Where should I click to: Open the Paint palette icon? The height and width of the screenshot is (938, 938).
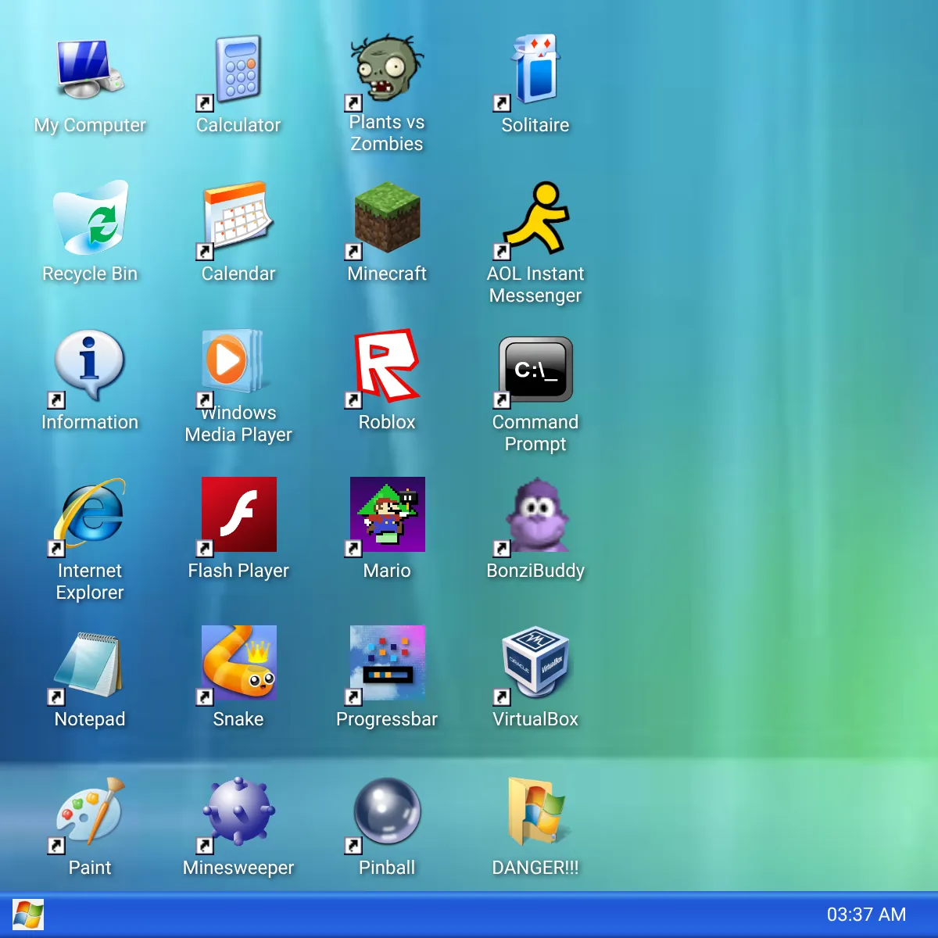[x=90, y=811]
